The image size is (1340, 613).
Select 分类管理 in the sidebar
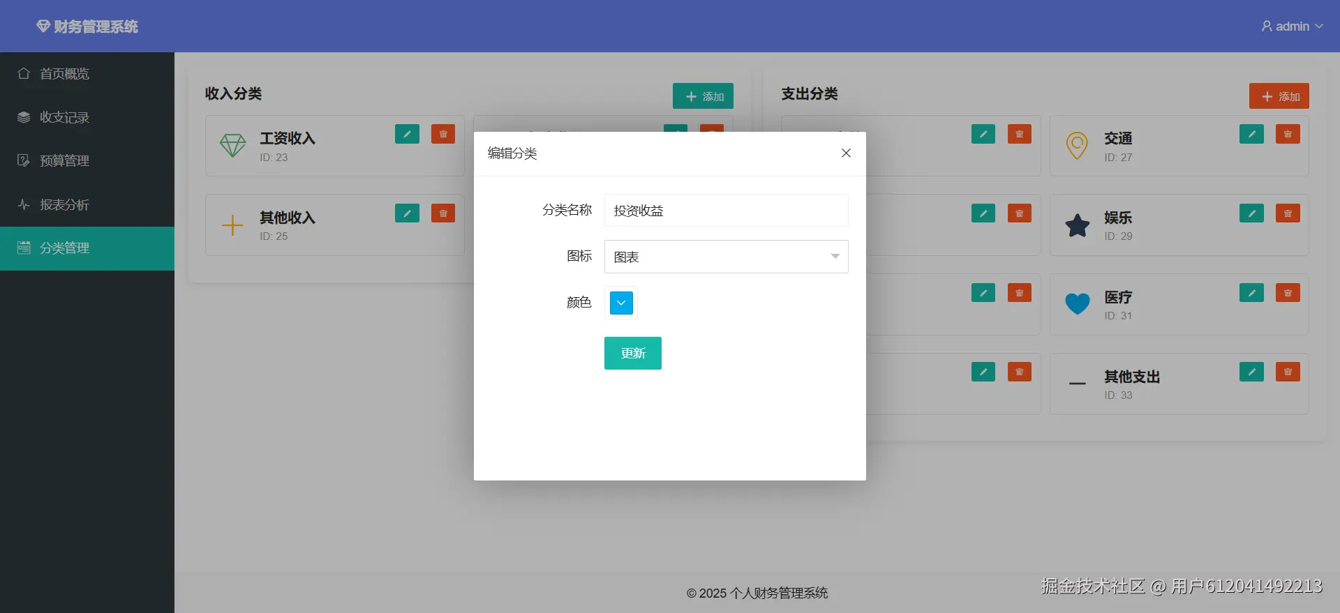point(87,248)
